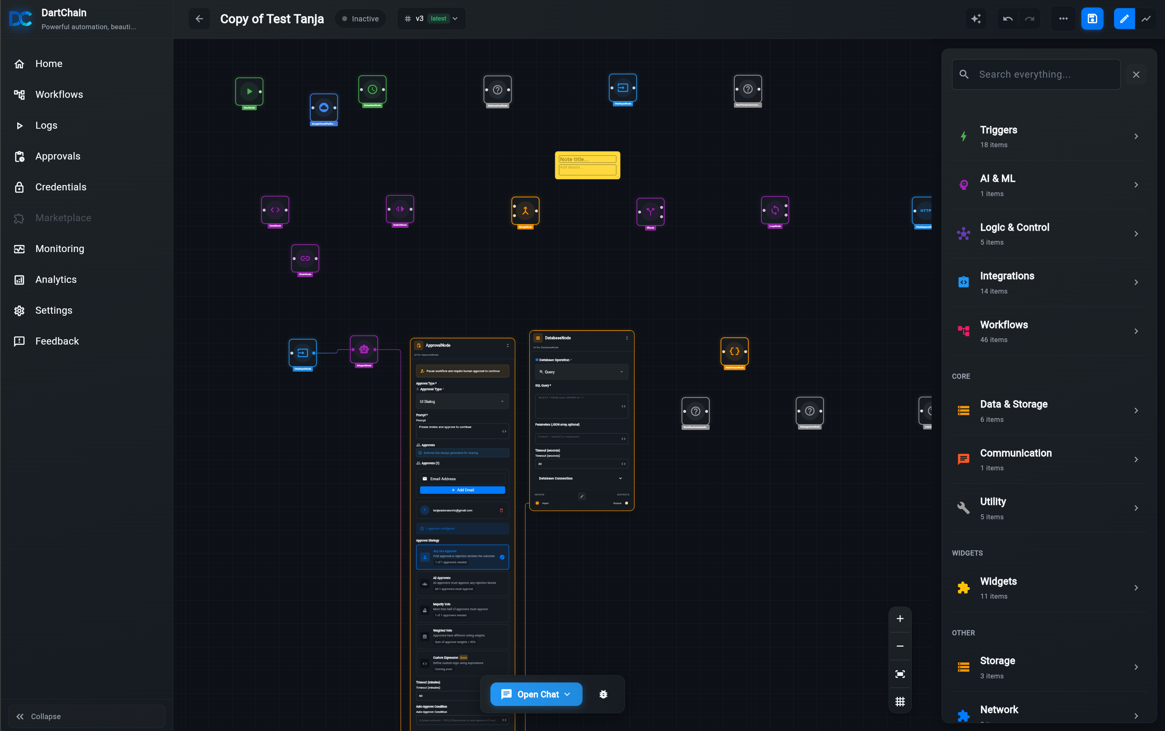
Task: Toggle the canvas grid icon
Action: click(900, 701)
